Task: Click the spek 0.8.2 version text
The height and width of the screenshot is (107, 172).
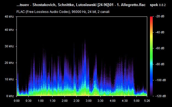Action: click(x=158, y=5)
